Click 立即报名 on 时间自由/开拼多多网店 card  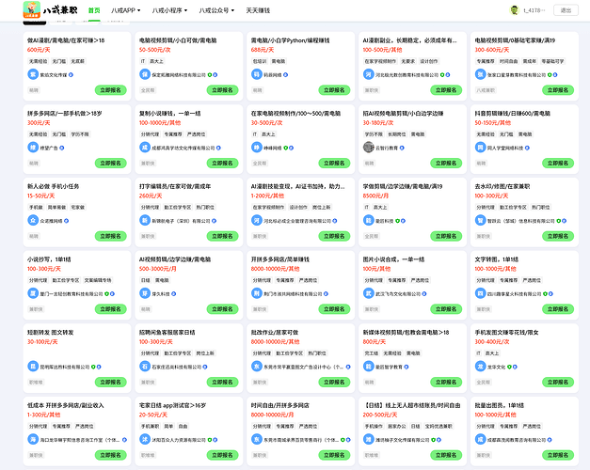tap(334, 455)
